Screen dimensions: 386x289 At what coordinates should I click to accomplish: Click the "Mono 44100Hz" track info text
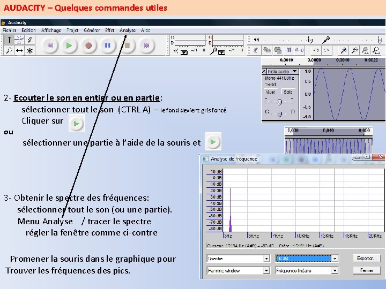279,78
